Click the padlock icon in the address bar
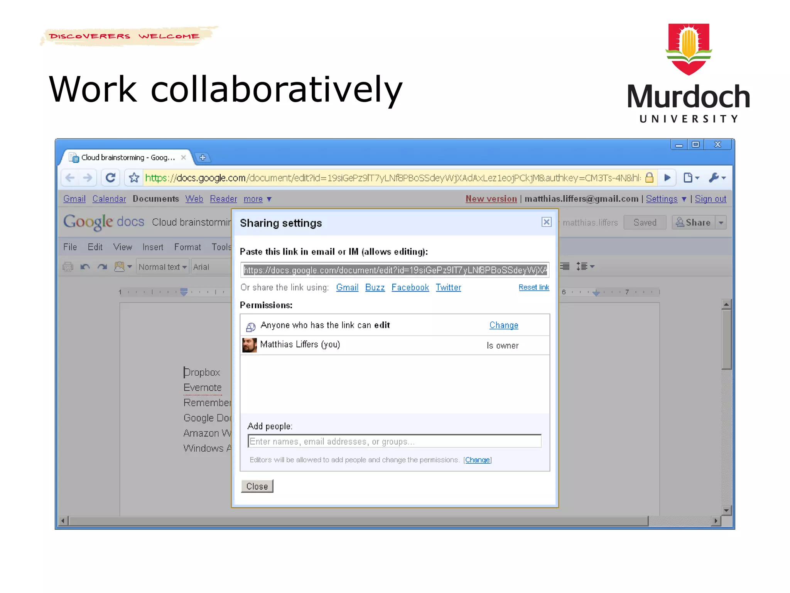Screen dimensions: 790x593 pos(649,178)
